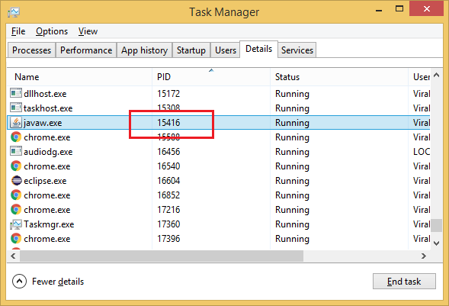The height and width of the screenshot is (306, 449).
Task: Click horizontal scrollbar left arrow
Action: click(x=13, y=256)
